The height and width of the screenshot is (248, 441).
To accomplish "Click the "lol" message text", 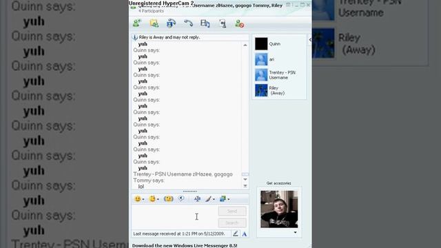I will (141, 187).
